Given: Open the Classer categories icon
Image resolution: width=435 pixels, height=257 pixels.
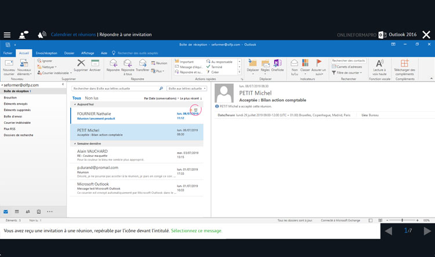Looking at the screenshot, I should click(x=305, y=63).
